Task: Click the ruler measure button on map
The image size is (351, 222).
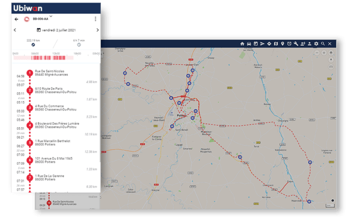Action: [331, 67]
